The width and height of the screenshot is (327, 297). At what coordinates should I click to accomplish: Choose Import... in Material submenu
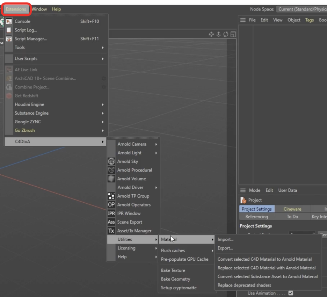click(x=268, y=239)
